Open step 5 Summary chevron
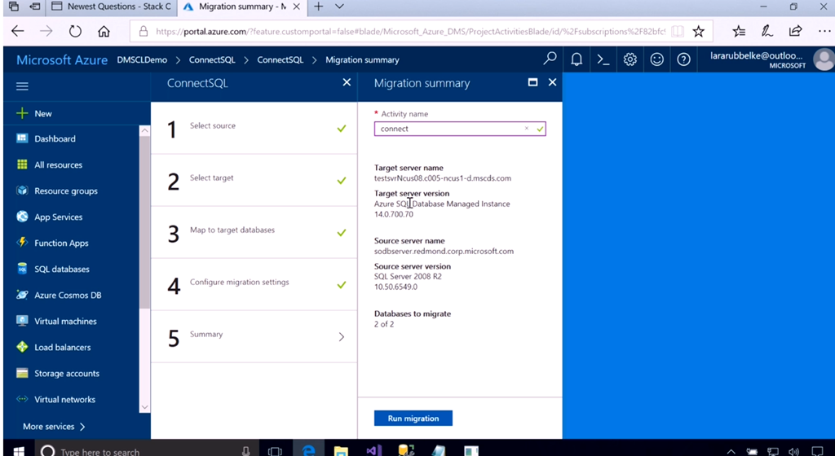Image resolution: width=835 pixels, height=456 pixels. (341, 336)
